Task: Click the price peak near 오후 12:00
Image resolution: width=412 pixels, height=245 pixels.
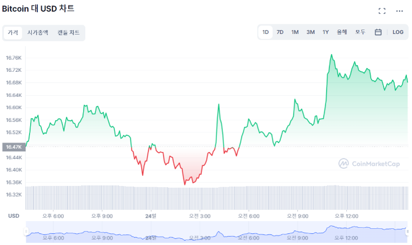Action: point(332,55)
